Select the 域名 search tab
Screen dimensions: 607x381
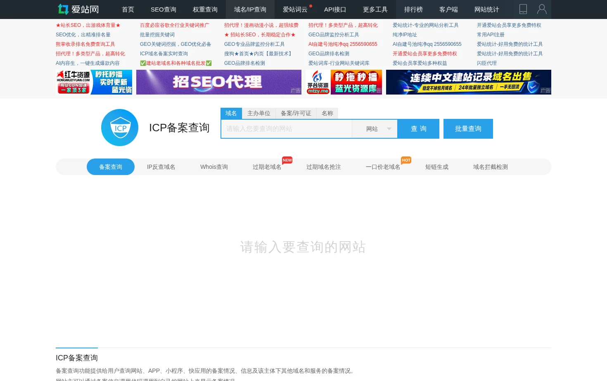(x=231, y=114)
